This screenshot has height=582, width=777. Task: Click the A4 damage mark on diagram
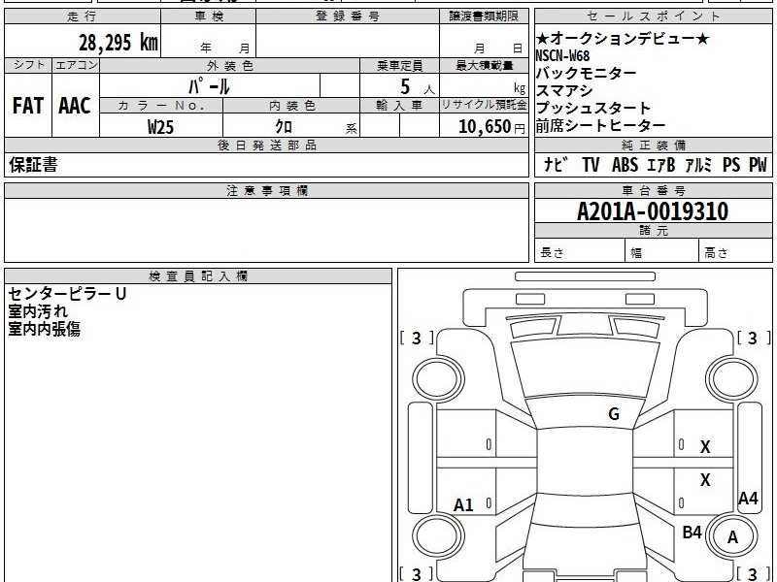pos(748,498)
